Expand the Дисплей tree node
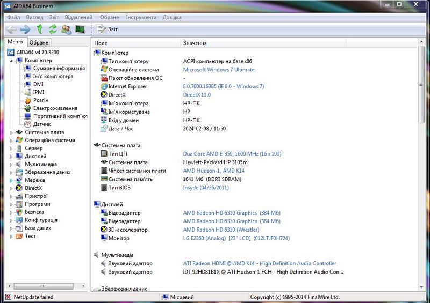This screenshot has height=303, width=430. (x=12, y=156)
